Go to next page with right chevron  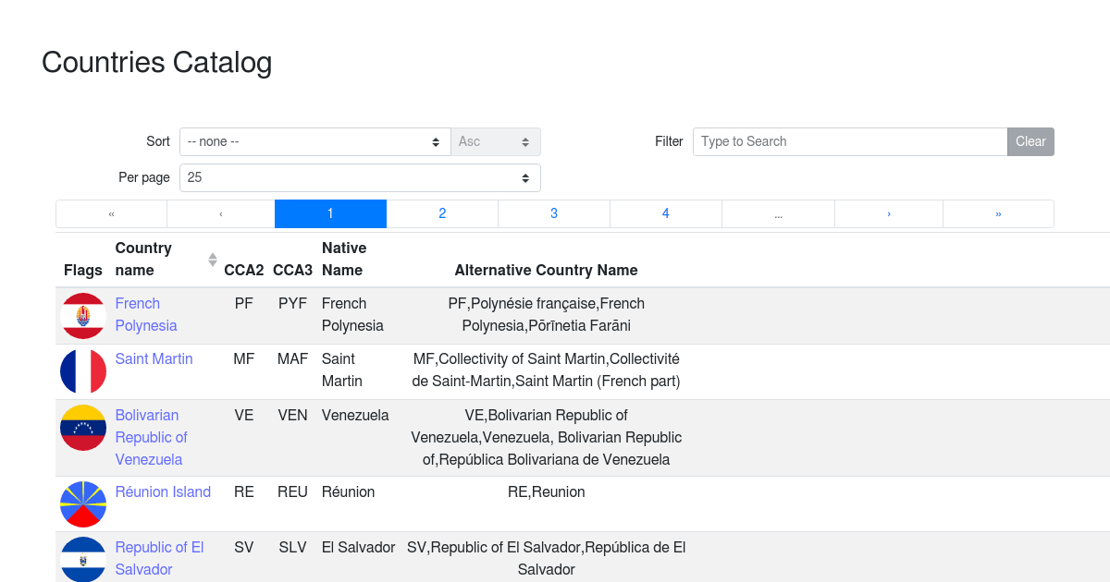click(x=888, y=213)
